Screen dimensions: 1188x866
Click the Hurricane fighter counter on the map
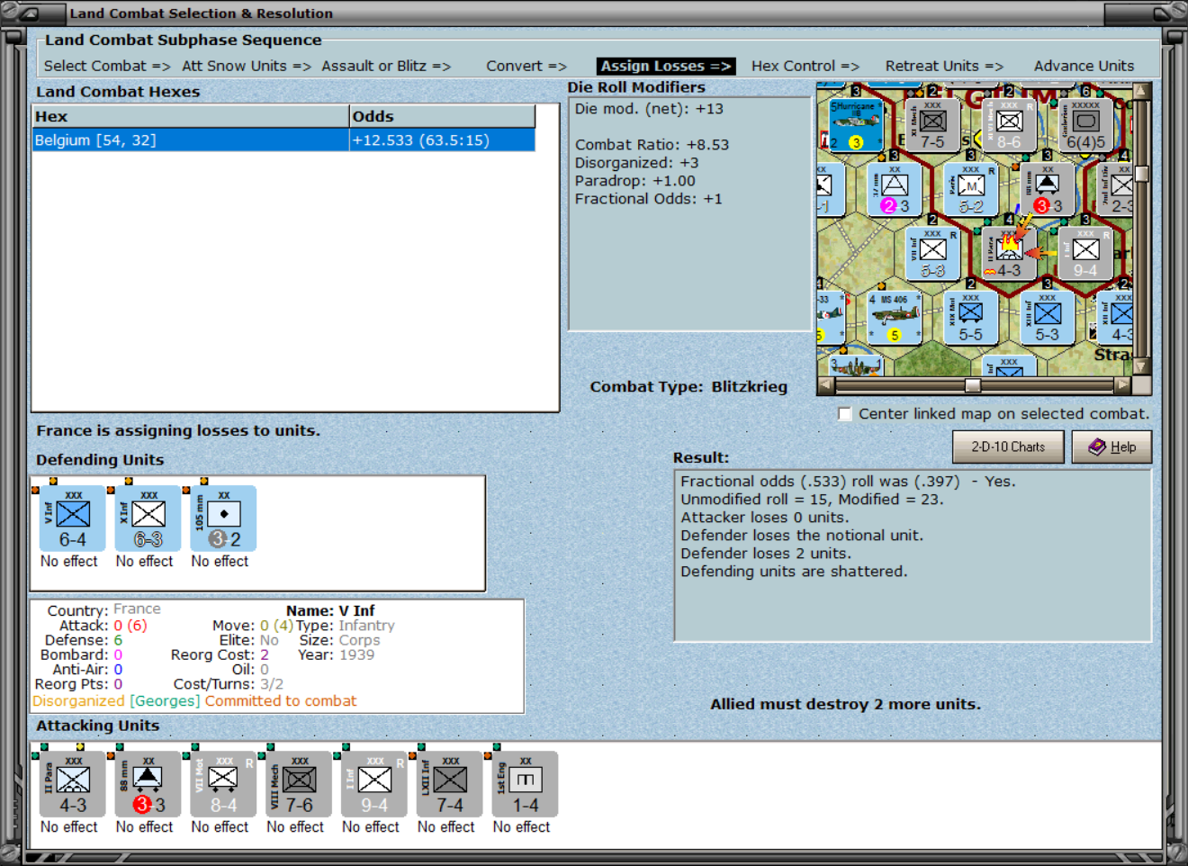click(855, 124)
